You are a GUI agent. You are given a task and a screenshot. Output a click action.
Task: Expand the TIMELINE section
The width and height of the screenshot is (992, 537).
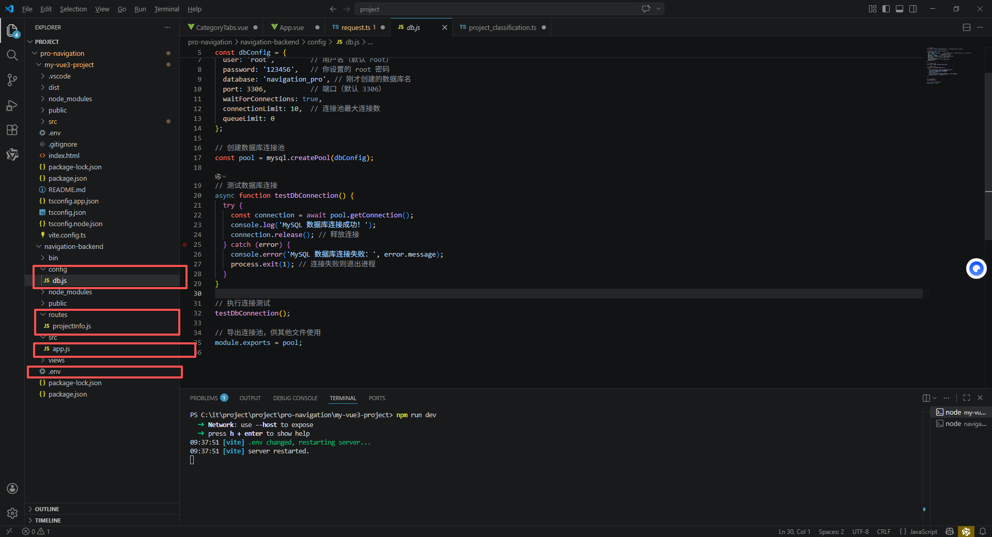[48, 520]
